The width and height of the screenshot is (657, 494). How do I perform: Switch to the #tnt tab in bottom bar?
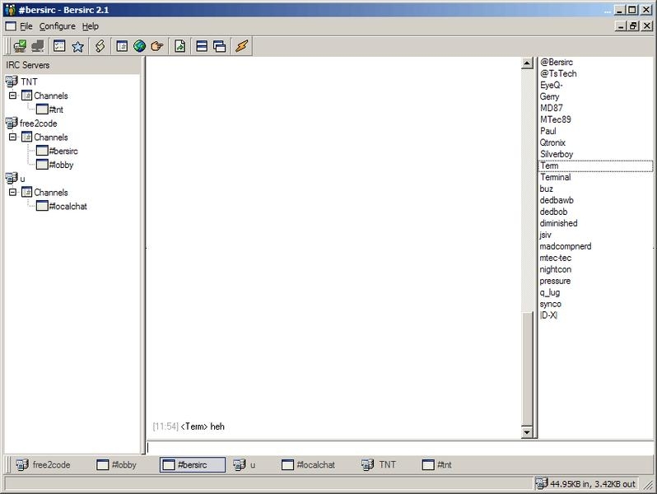[x=437, y=464]
